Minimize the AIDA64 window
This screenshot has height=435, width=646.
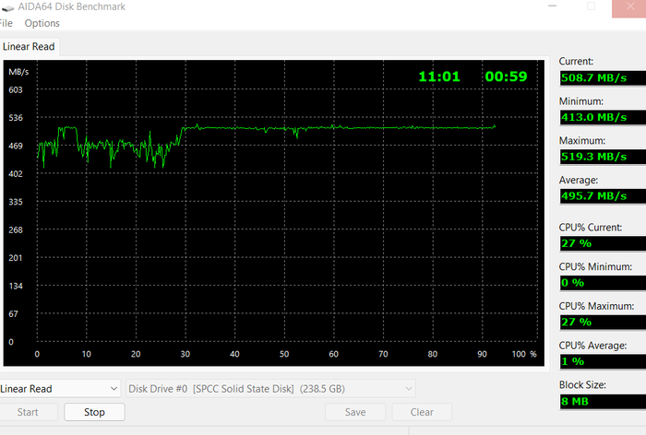point(553,6)
